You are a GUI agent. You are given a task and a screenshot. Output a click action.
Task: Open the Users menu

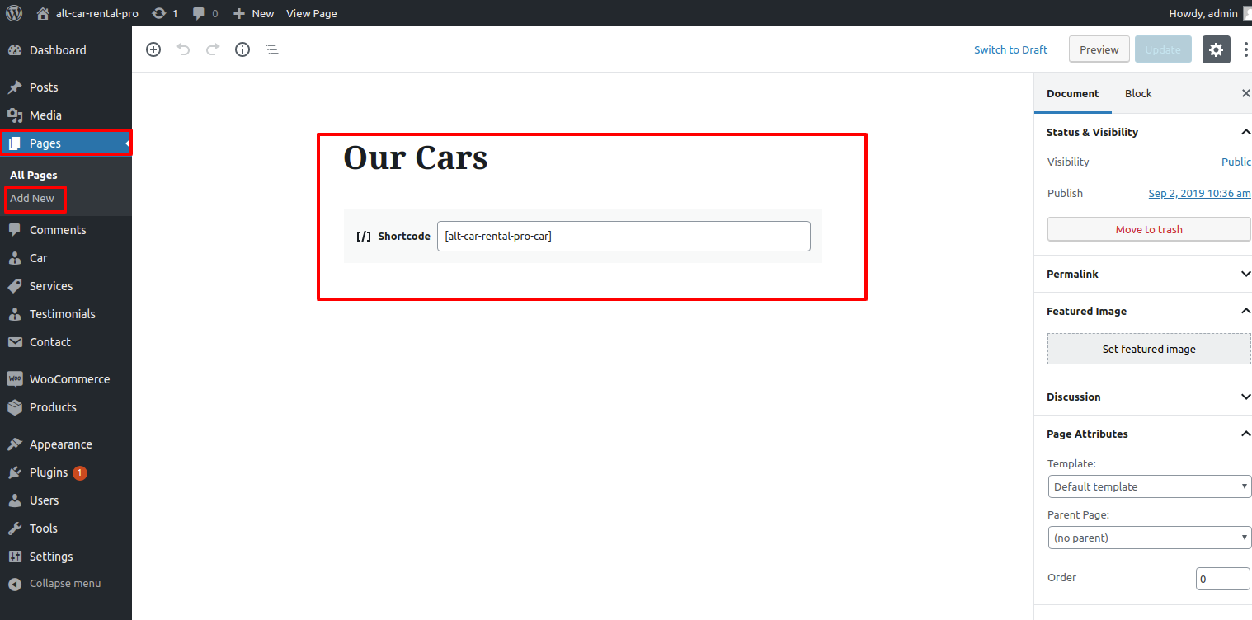coord(66,500)
